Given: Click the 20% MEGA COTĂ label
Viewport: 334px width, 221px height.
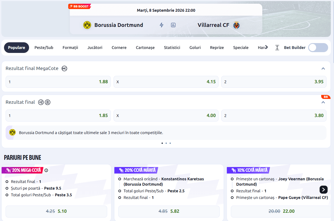Looking at the screenshot, I should 22,170.
